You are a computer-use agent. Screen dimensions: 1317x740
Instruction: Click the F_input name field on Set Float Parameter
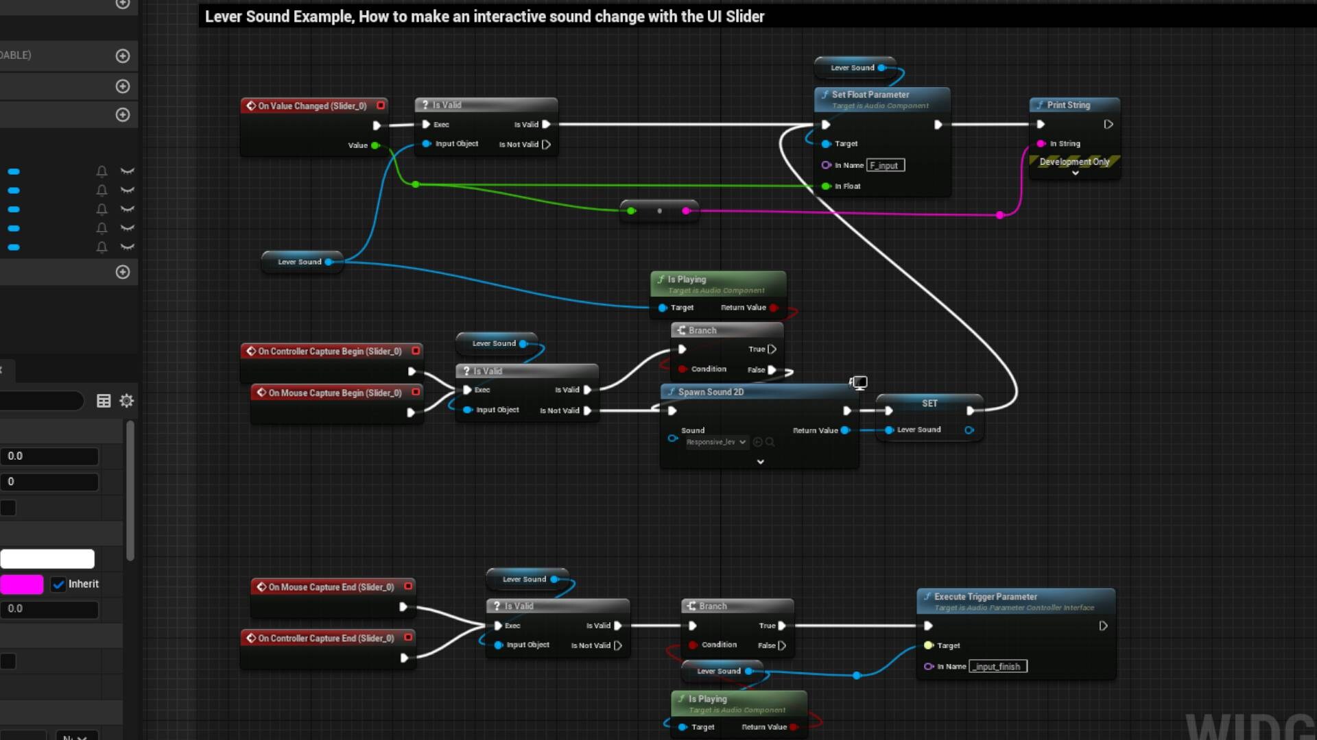pyautogui.click(x=886, y=165)
